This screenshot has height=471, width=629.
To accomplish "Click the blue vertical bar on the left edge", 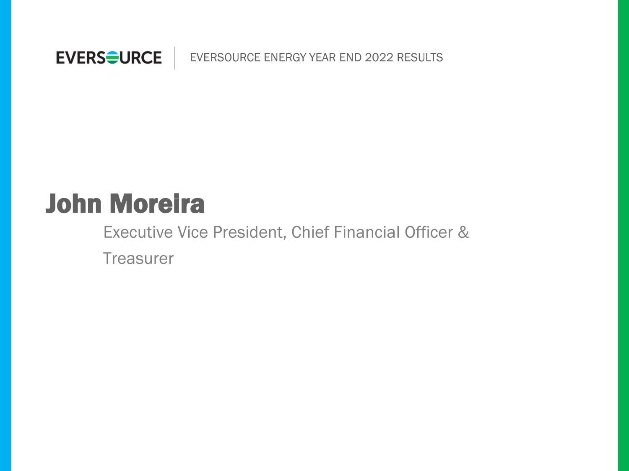I will point(5,235).
